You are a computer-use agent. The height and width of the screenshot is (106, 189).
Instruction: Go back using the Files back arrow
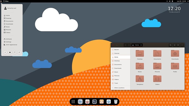(125, 45)
